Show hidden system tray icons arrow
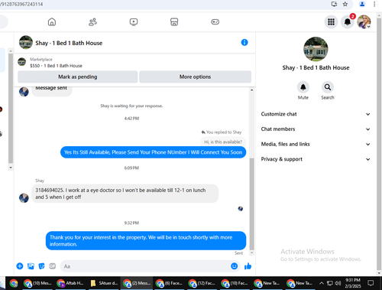382x290 pixels. click(x=322, y=283)
